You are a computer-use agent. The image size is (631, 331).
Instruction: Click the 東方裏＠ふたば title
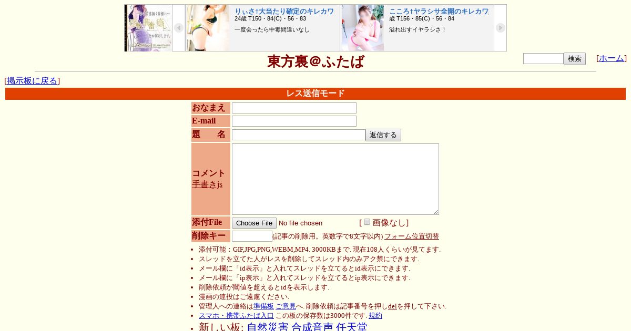pos(315,61)
